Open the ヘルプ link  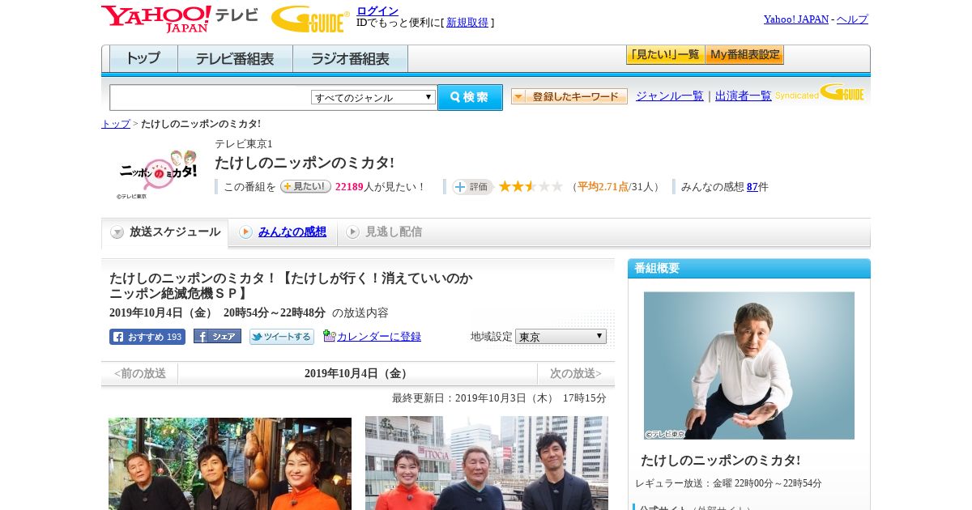[852, 19]
